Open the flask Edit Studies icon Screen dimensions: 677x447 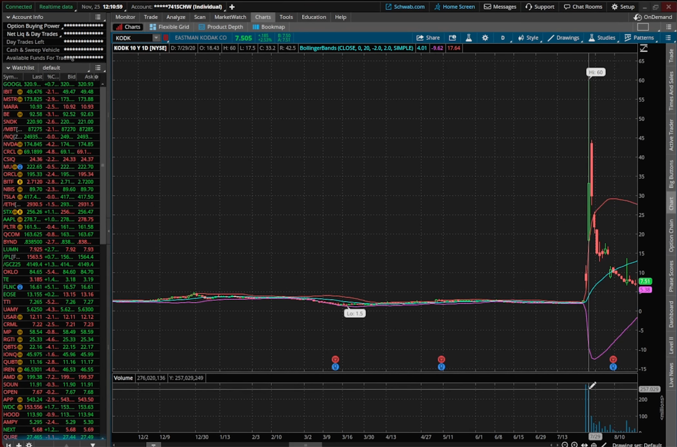tap(469, 38)
